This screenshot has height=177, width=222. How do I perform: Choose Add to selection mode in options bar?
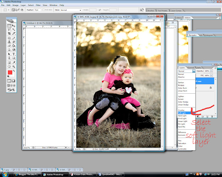16,10
